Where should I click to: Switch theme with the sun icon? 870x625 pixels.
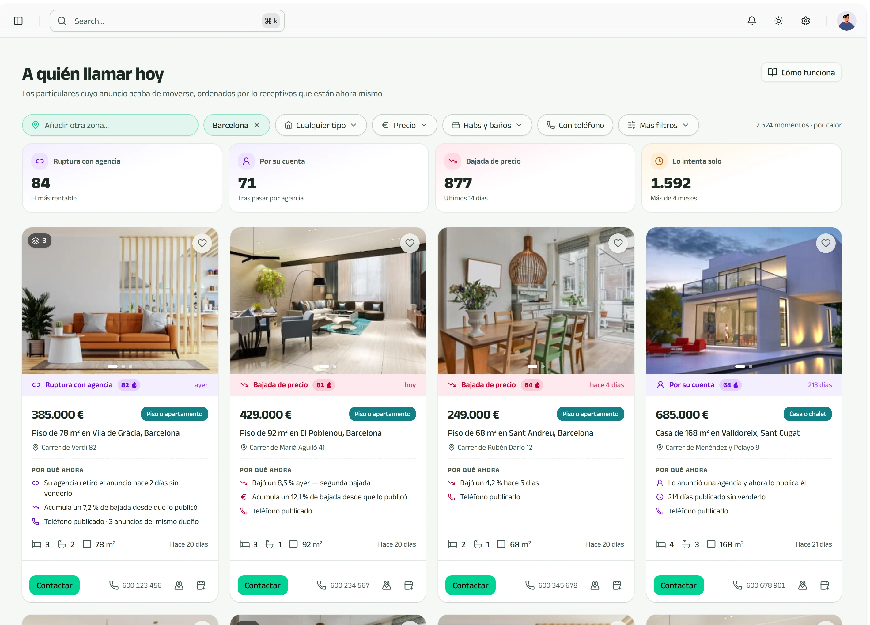[778, 21]
